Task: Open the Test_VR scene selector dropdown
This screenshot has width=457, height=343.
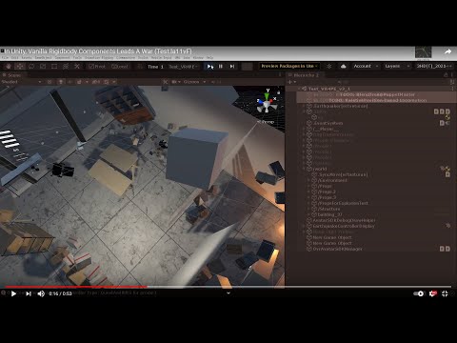Action: (x=184, y=67)
